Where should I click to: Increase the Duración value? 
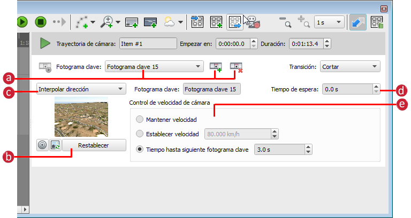click(327, 41)
